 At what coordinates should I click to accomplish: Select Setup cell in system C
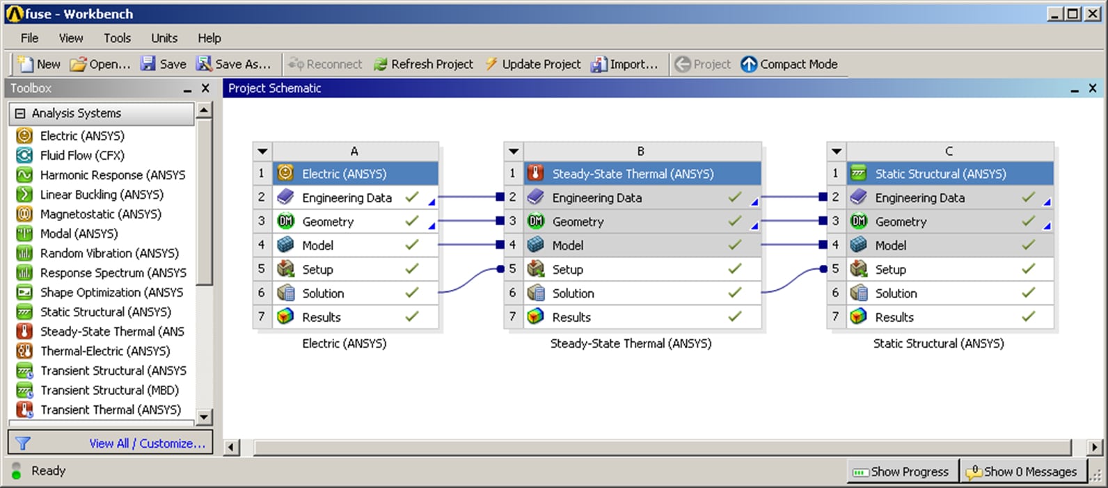pos(949,269)
